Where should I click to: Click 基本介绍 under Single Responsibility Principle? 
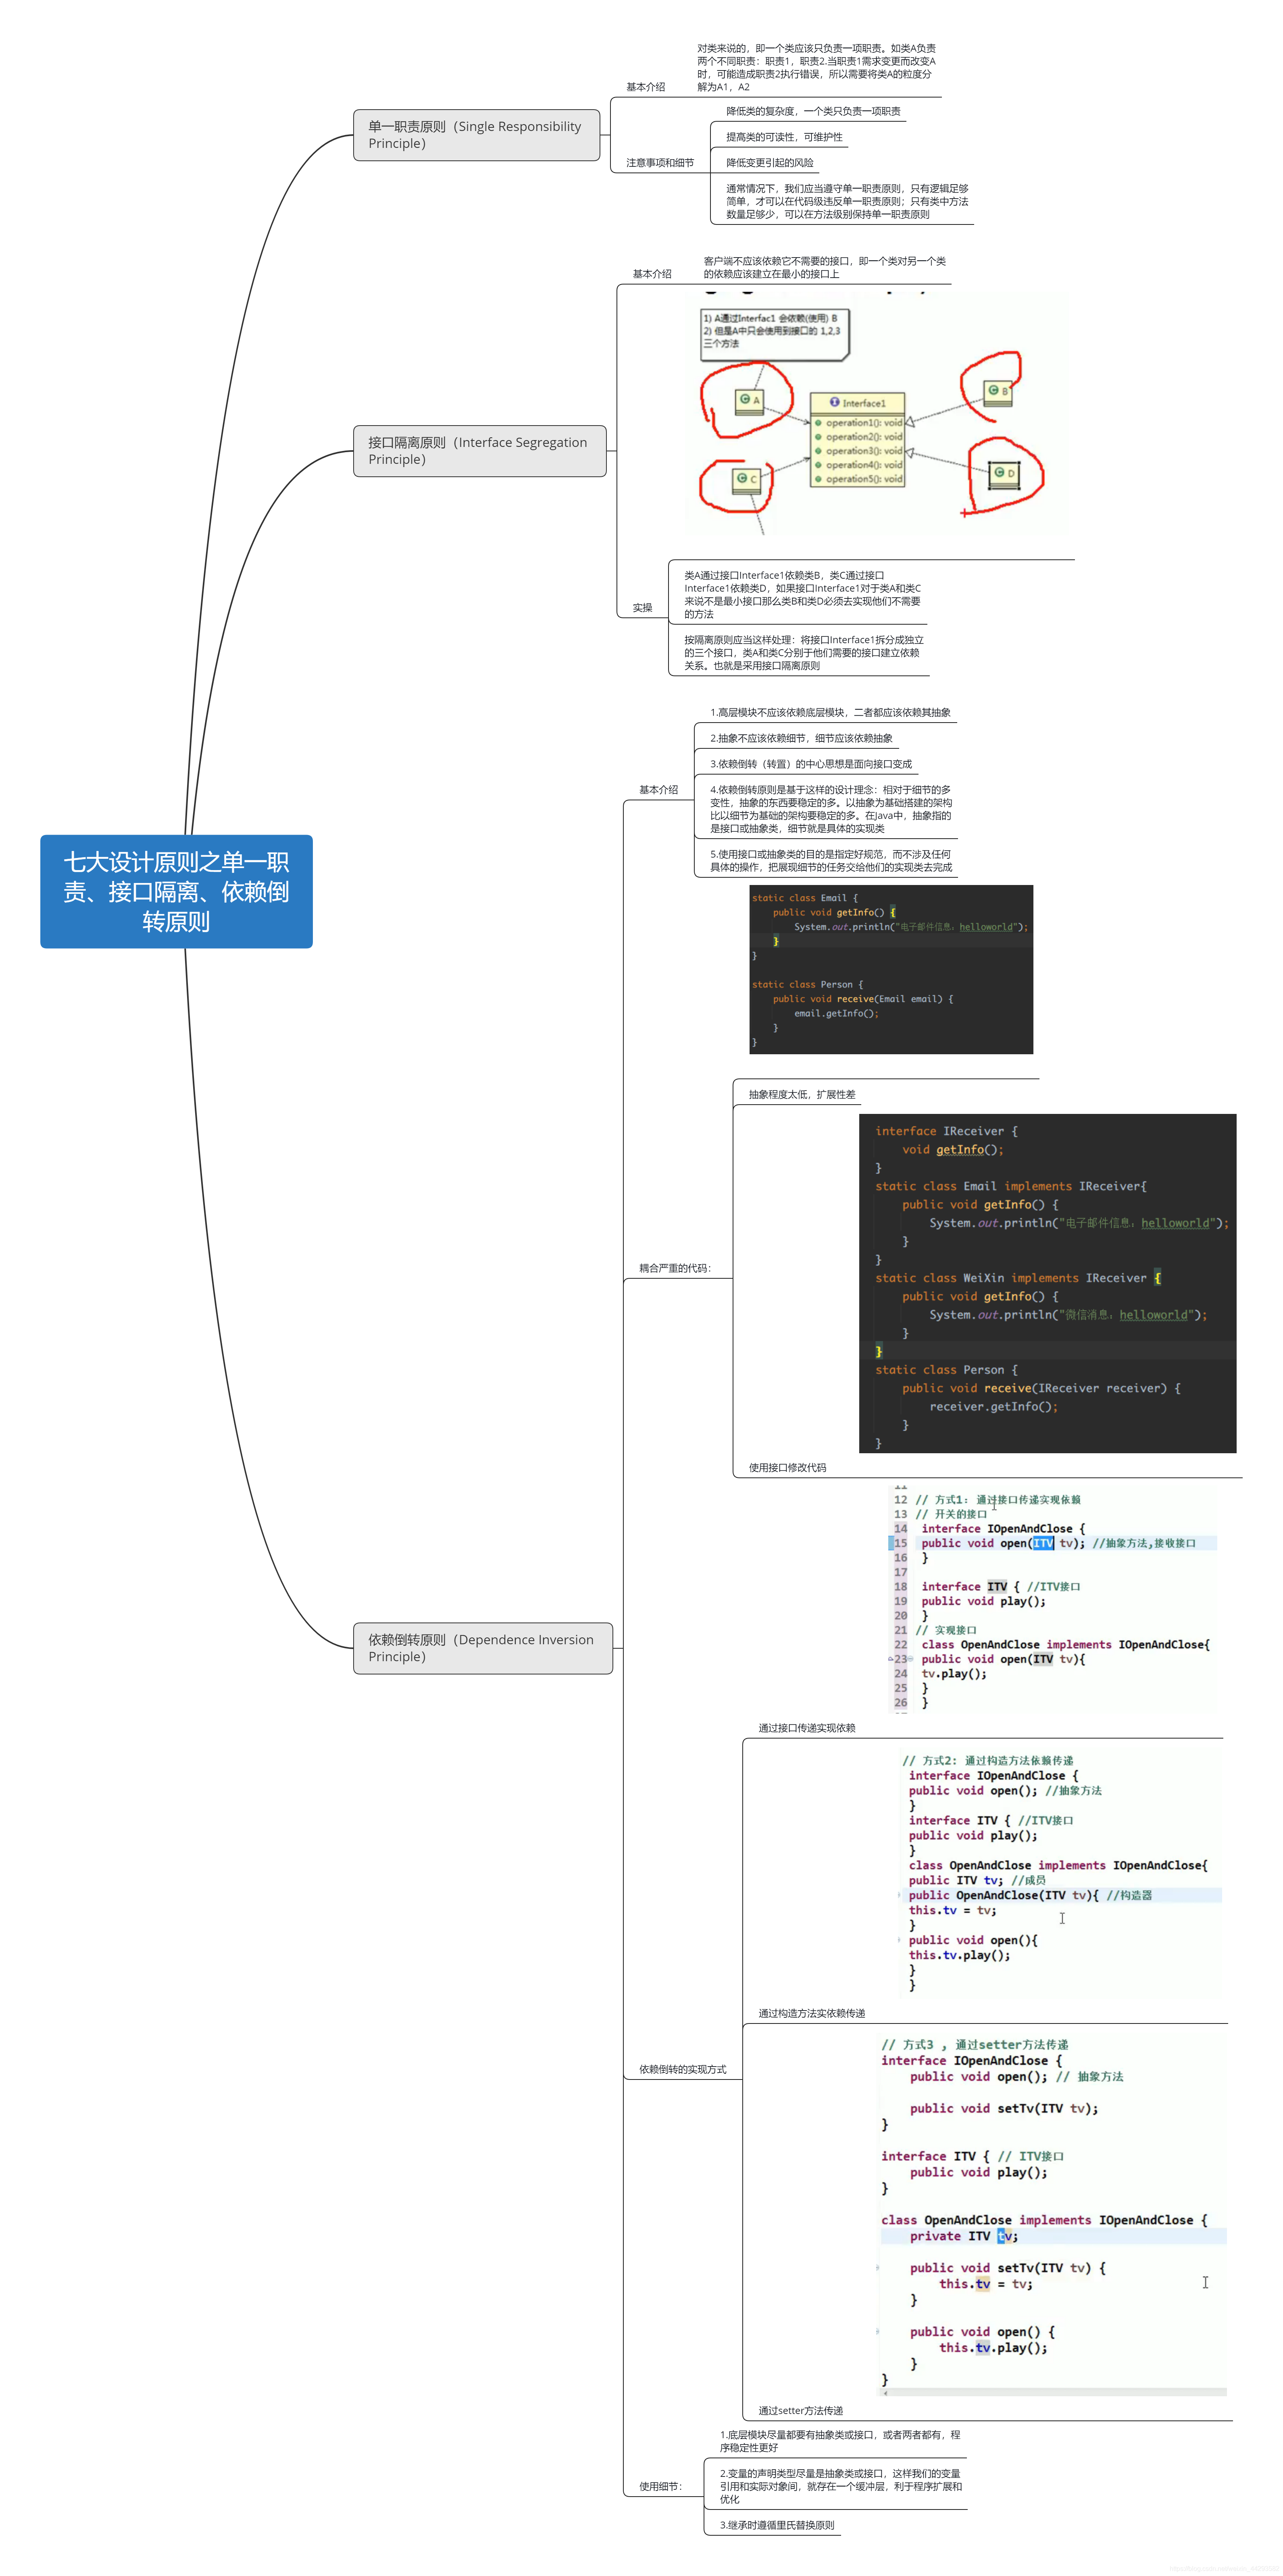(646, 87)
